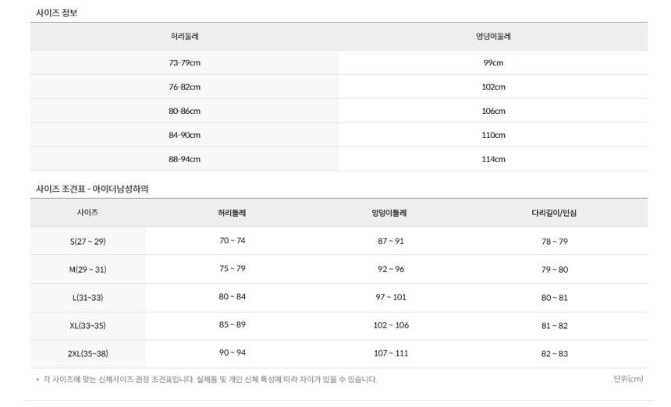Click the "사이즈 조견표 - 아이더남성하의" heading
Screen dimensions: 671x407
(98, 189)
